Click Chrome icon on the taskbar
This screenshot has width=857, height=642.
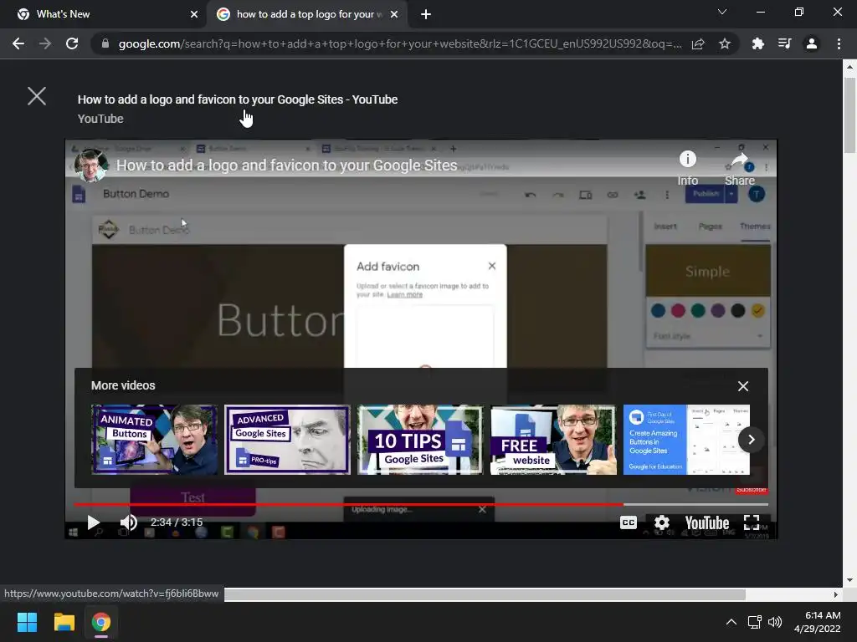click(101, 622)
